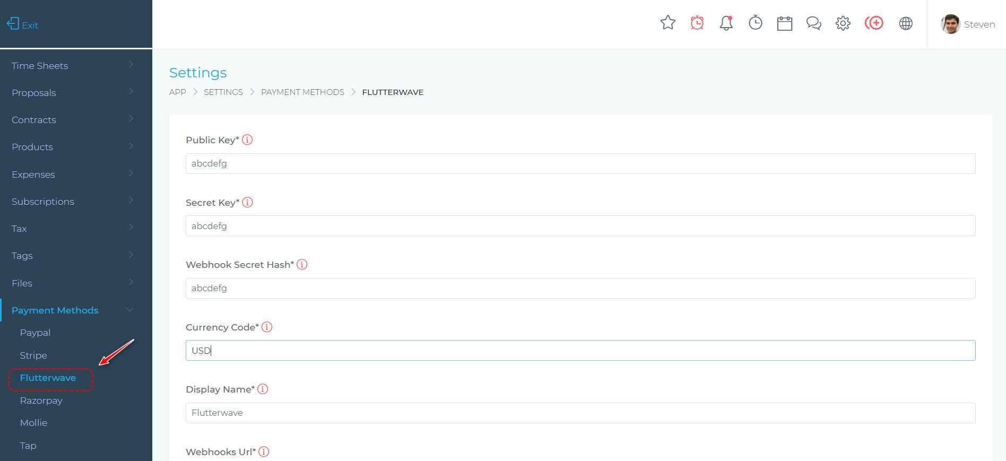Expand the Expenses chevron
Image resolution: width=1006 pixels, height=461 pixels.
tap(131, 173)
